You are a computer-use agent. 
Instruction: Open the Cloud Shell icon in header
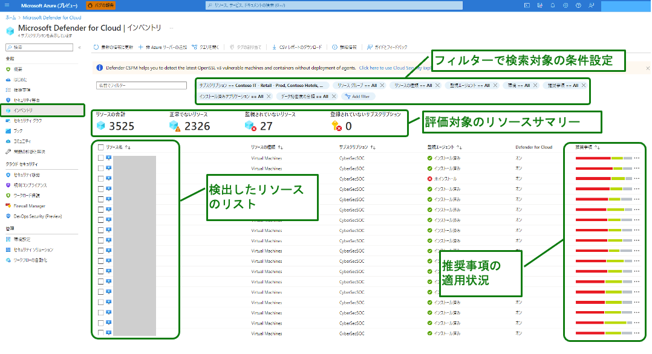pos(527,5)
